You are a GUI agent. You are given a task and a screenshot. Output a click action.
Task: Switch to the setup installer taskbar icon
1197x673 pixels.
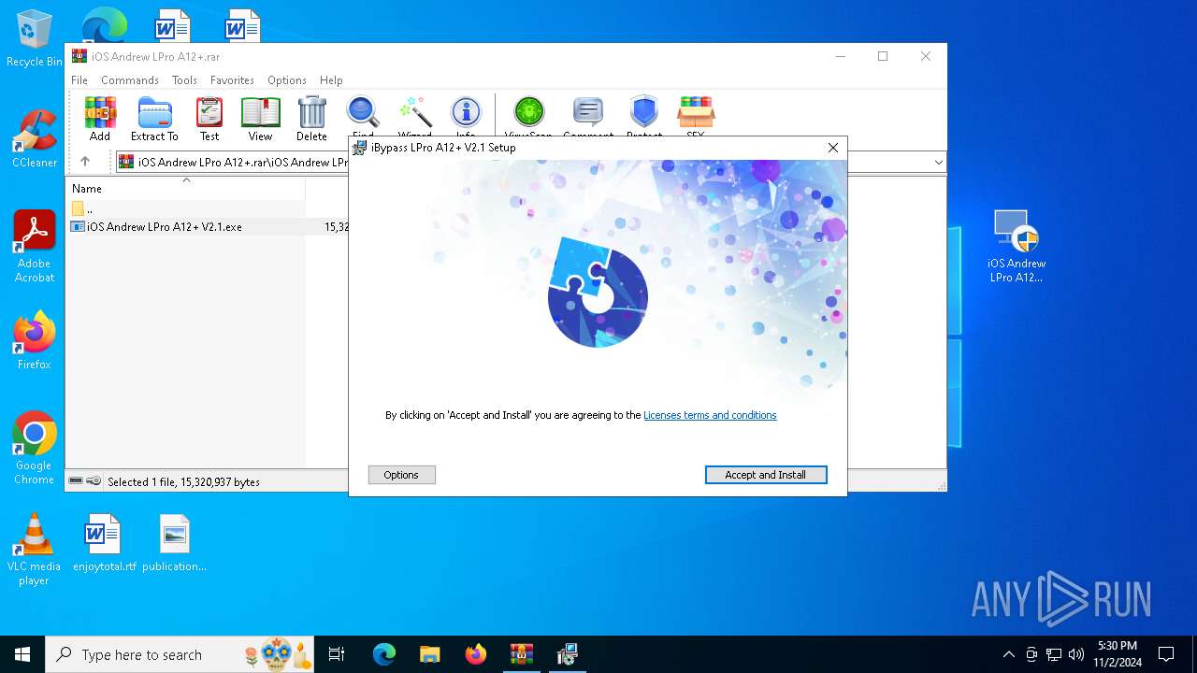pos(567,654)
